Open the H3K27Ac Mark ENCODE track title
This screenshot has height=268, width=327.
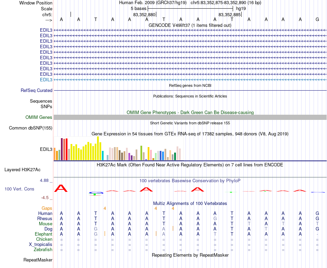190,165
